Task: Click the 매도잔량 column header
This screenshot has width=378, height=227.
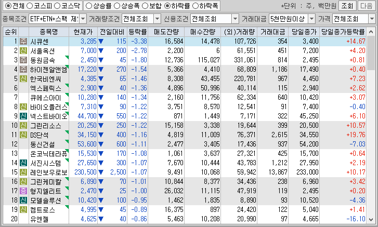Action: click(166, 32)
